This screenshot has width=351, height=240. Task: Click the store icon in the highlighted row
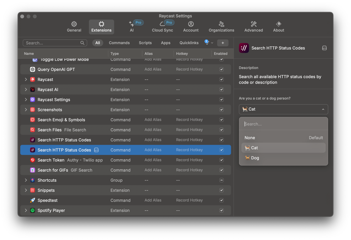[96, 150]
